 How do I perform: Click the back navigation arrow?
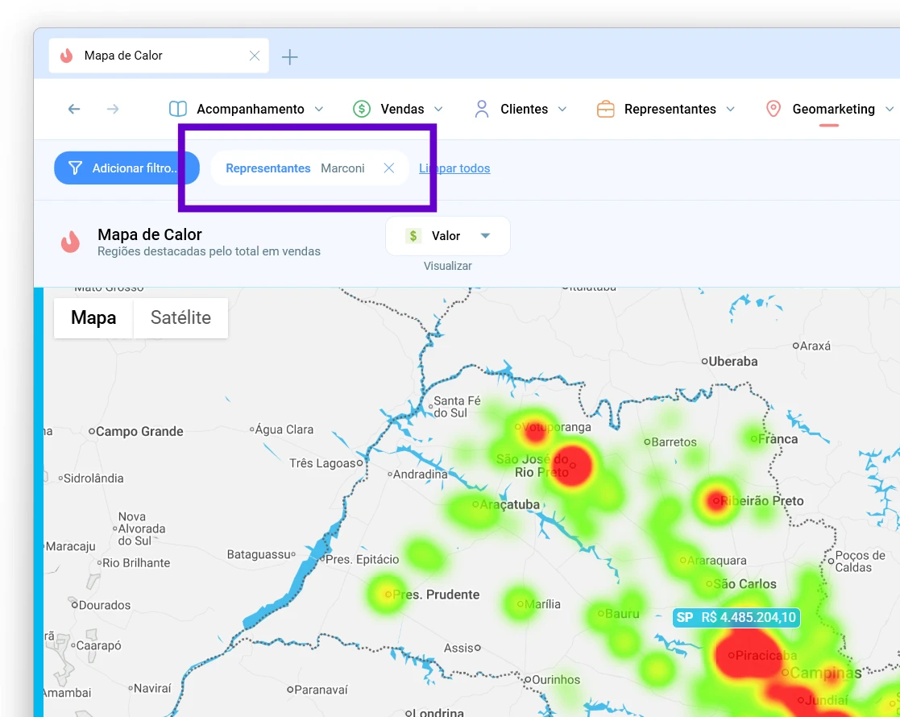pos(74,109)
